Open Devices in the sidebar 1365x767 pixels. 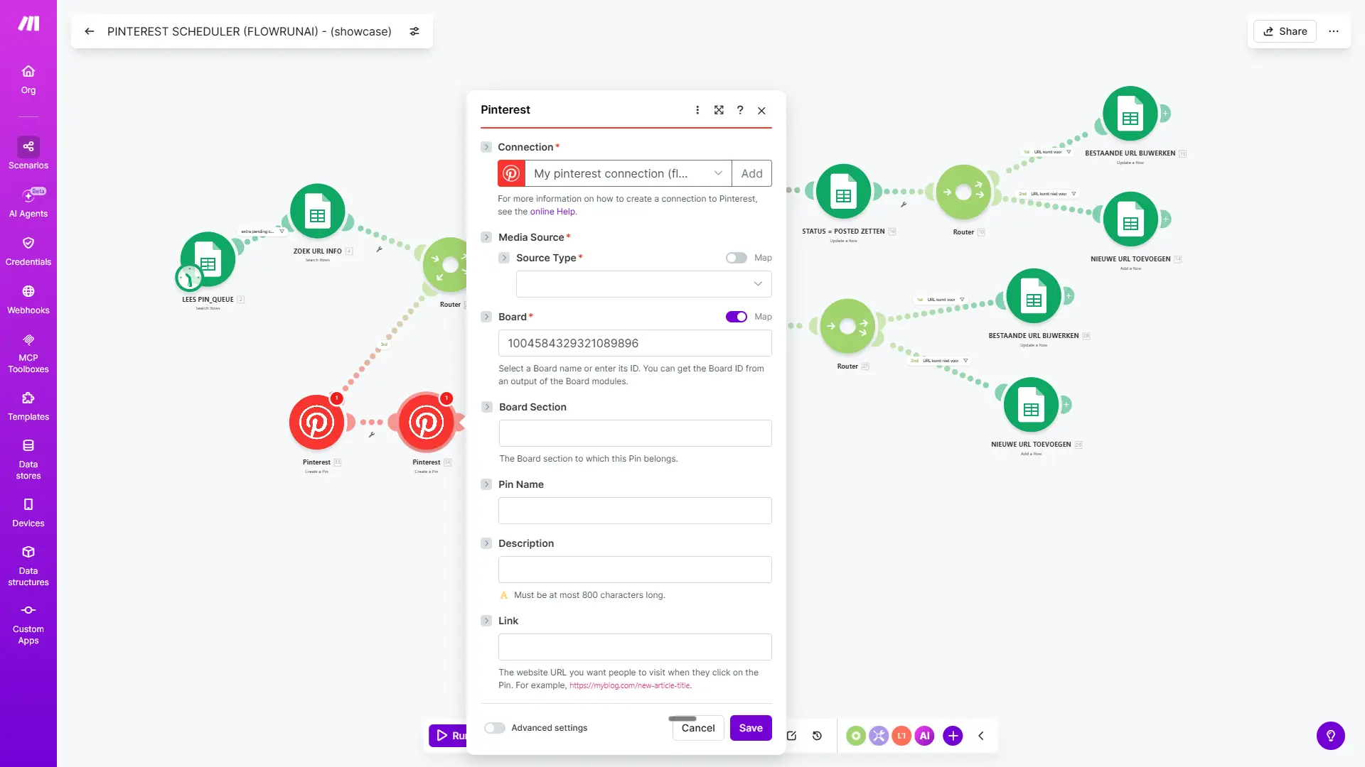pos(28,513)
